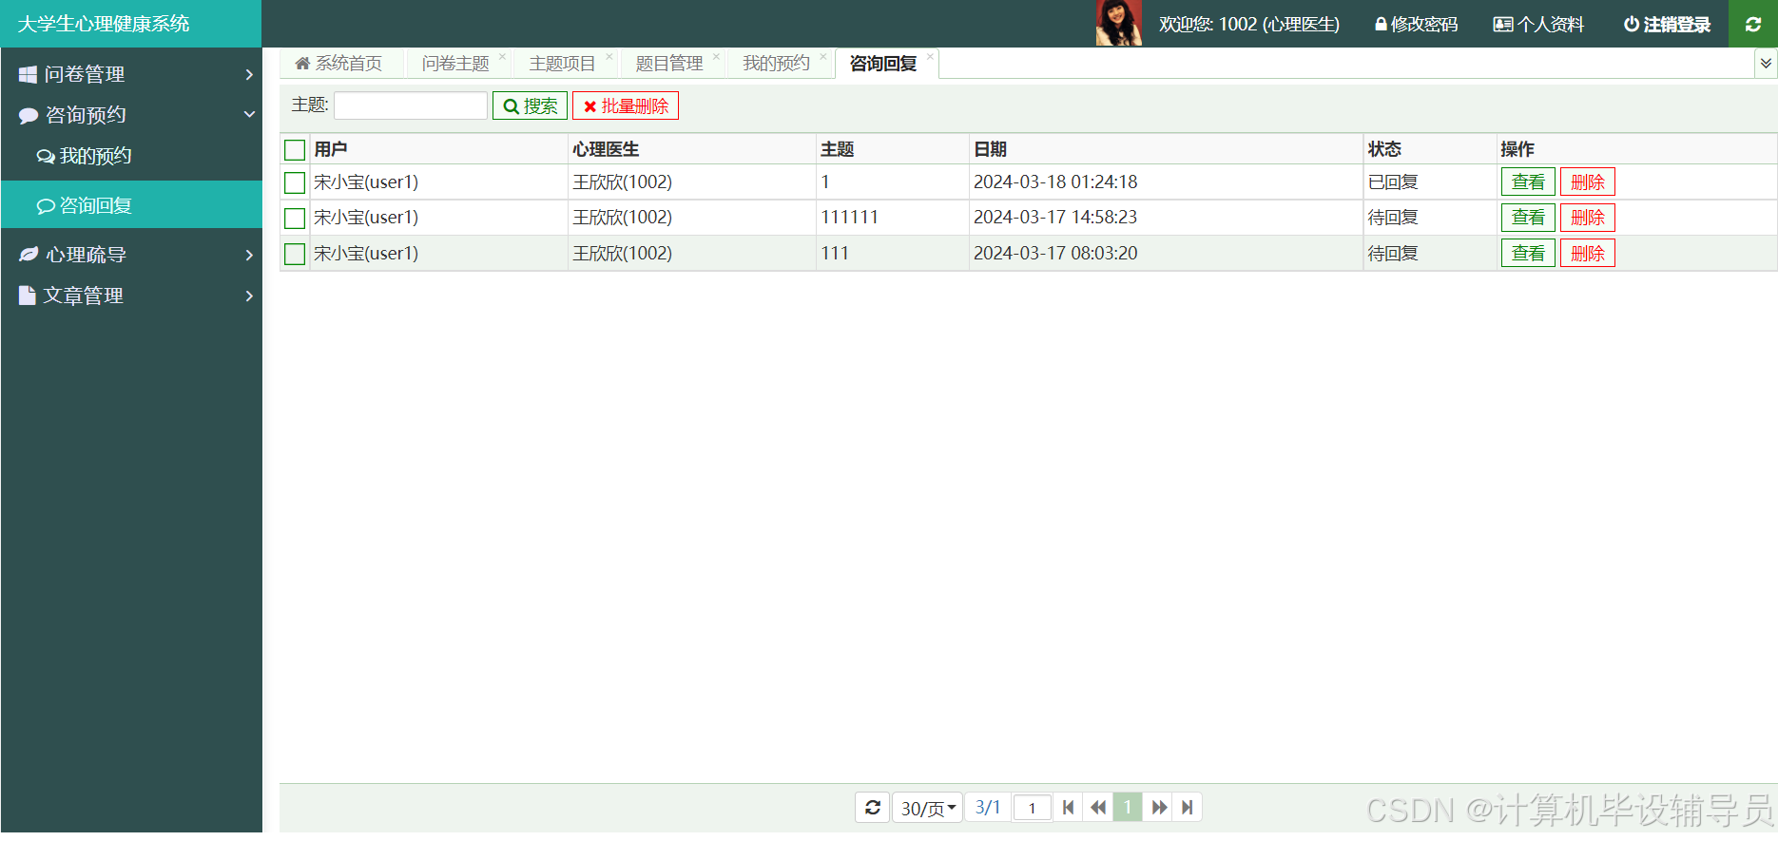Expand the 问卷管理 sidebar menu
Screen dimensions: 1778x841
131,74
